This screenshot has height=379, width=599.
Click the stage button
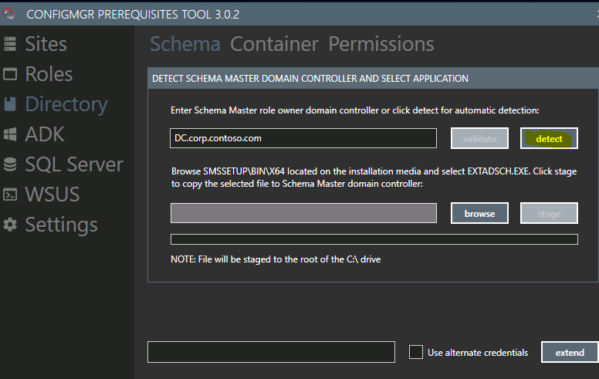coord(549,213)
